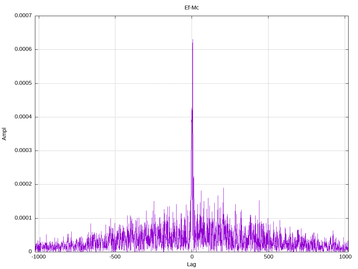Select the Lag x-axis label
358x269 pixels.
click(x=191, y=264)
